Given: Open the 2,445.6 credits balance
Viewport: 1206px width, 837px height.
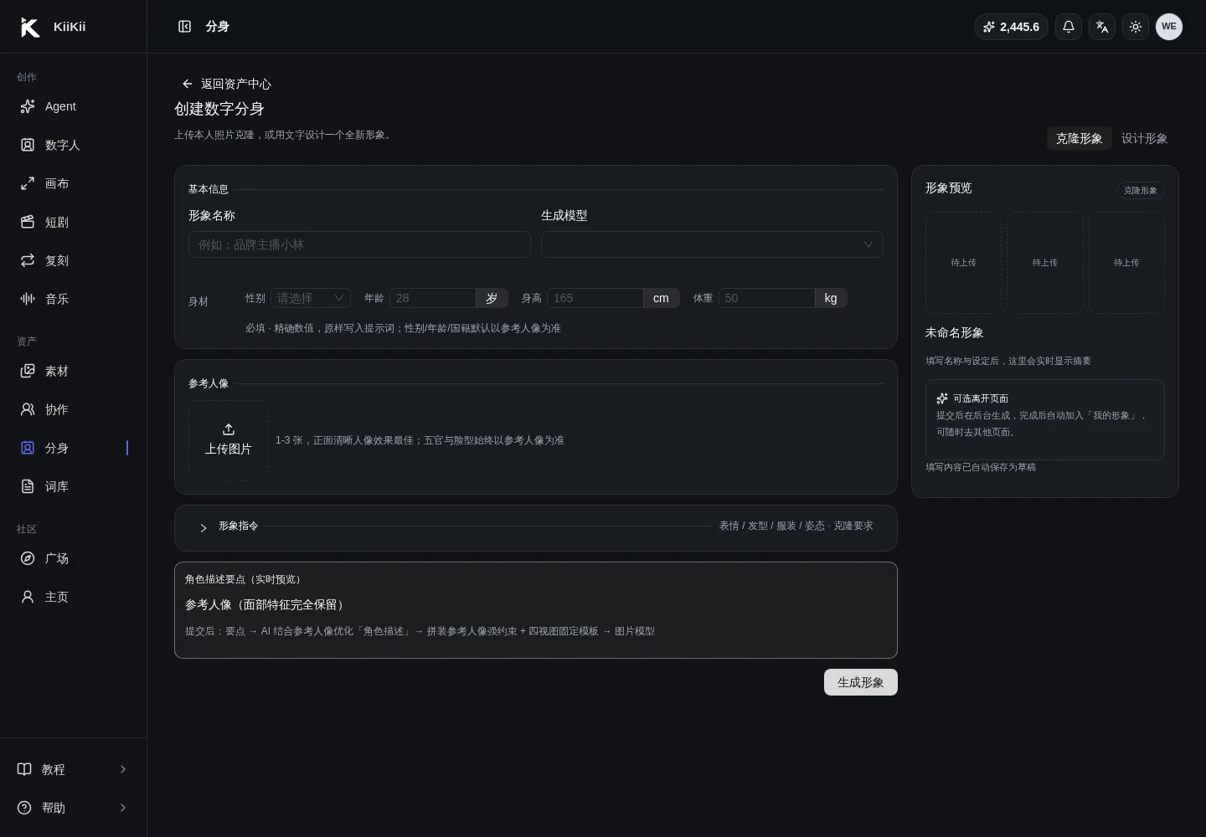Looking at the screenshot, I should (1011, 27).
